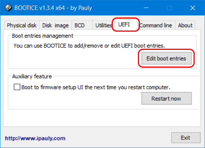This screenshot has width=205, height=148.
Task: Switch to the Physical disk tab
Action: pyautogui.click(x=22, y=25)
